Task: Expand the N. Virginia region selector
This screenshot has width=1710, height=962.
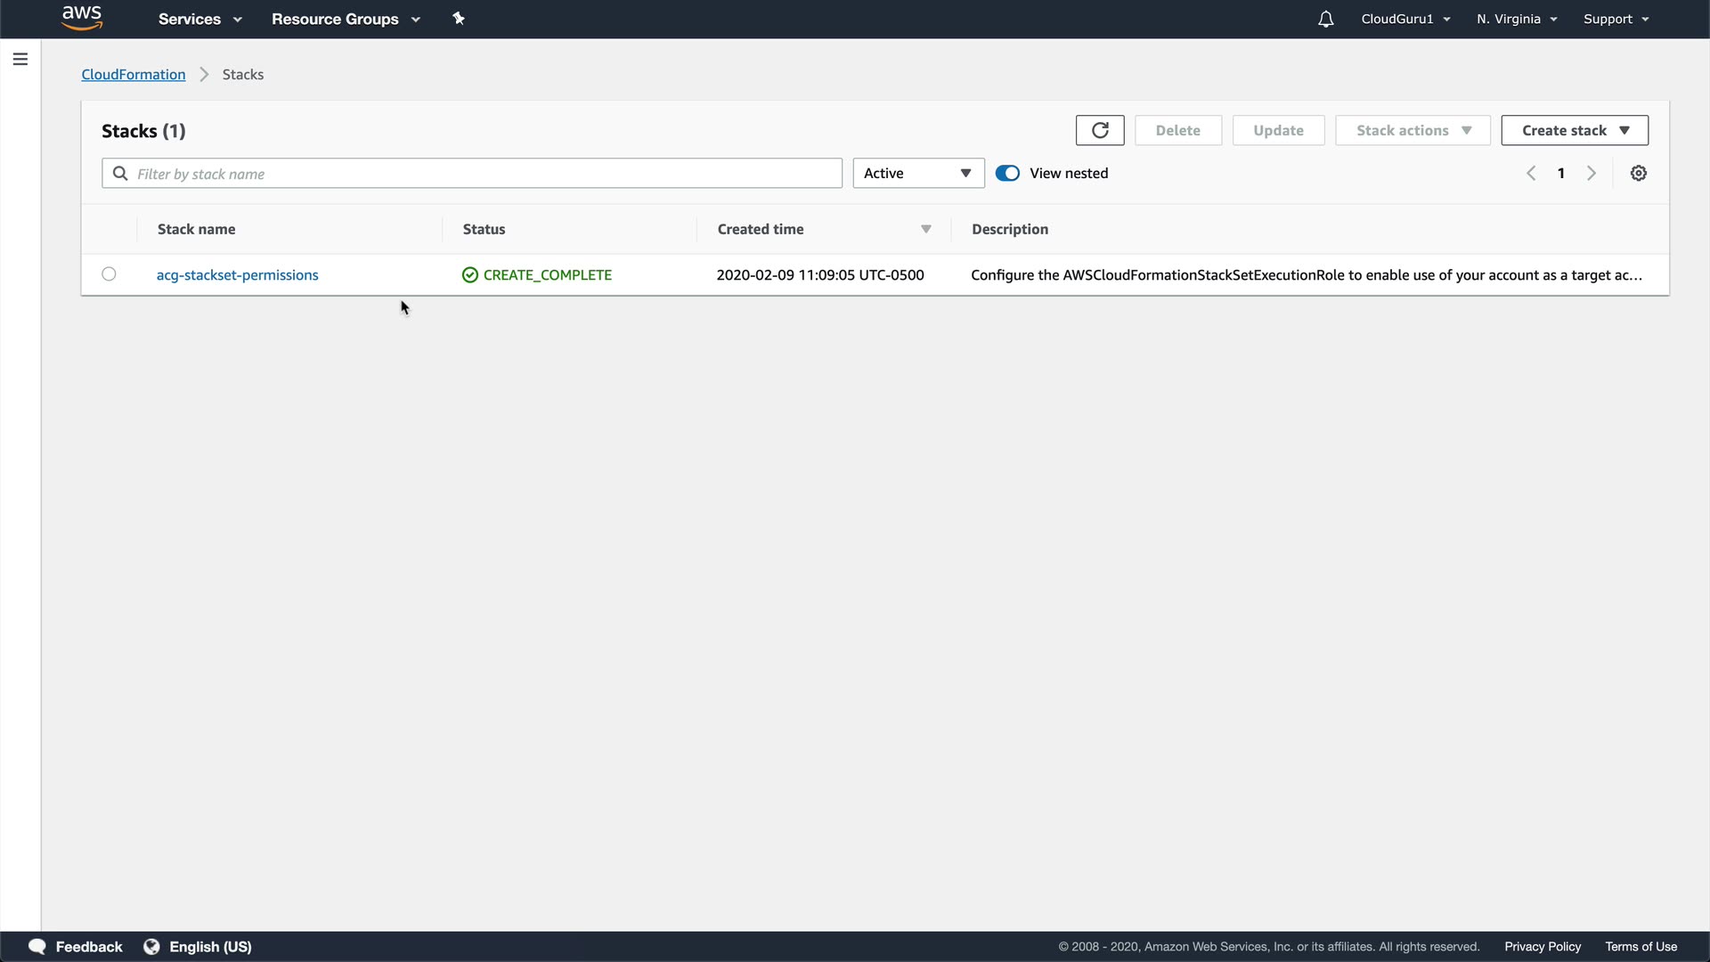Action: point(1516,20)
